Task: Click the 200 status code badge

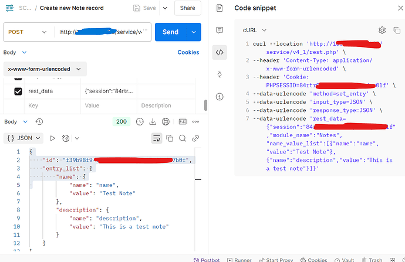Action: pyautogui.click(x=122, y=122)
